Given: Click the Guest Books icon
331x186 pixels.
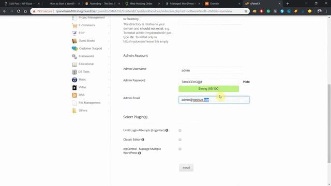Looking at the screenshot, I should (x=74, y=41).
